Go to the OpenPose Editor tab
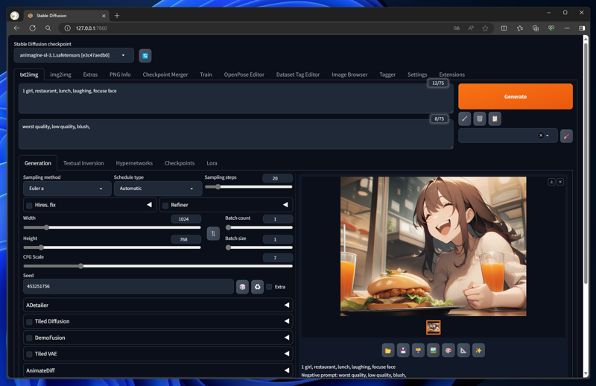 pos(244,75)
